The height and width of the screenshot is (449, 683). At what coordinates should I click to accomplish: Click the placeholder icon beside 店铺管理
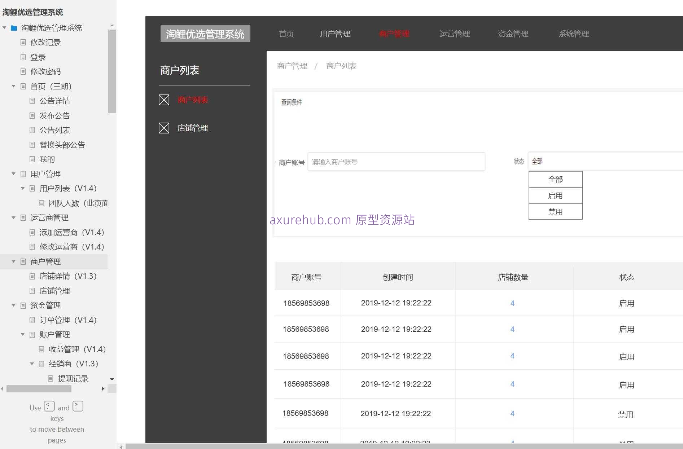(164, 128)
